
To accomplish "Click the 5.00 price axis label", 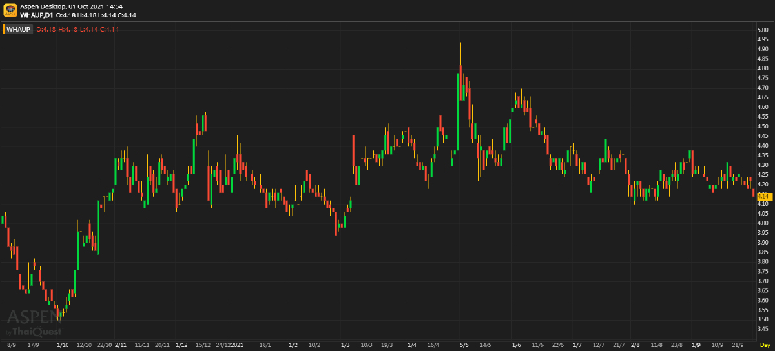I will pyautogui.click(x=762, y=30).
